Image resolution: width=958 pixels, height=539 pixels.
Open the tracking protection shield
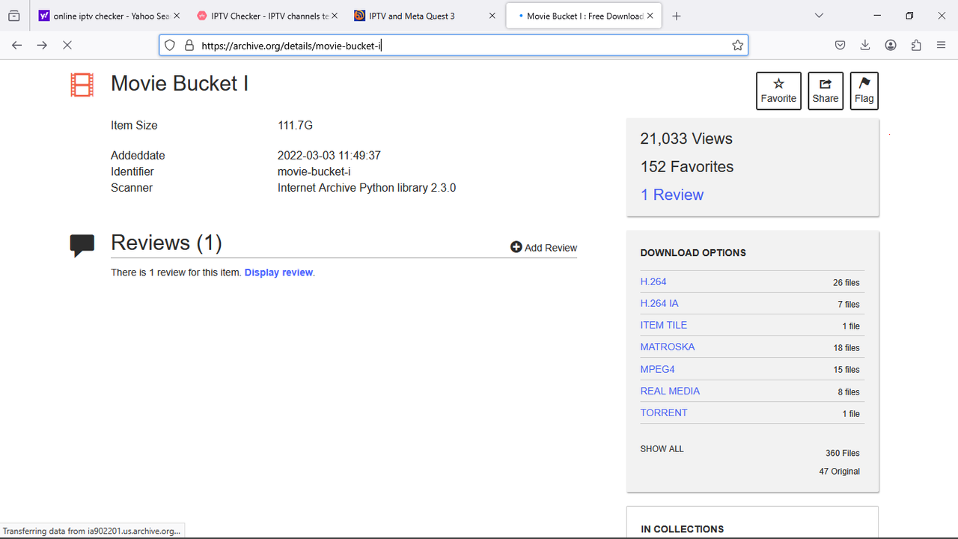(170, 46)
